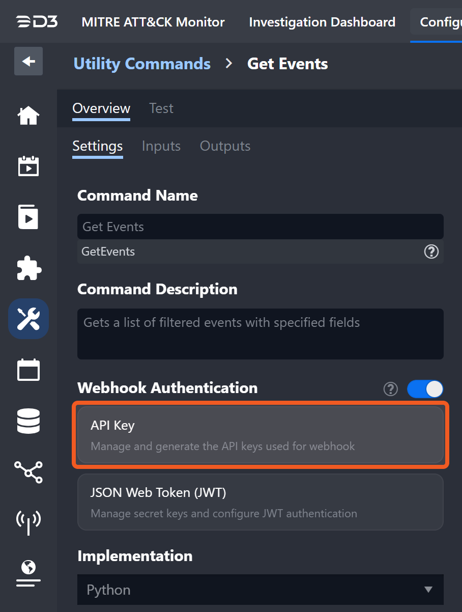Open the playbook book sidebar icon
The image size is (462, 612).
click(x=28, y=217)
